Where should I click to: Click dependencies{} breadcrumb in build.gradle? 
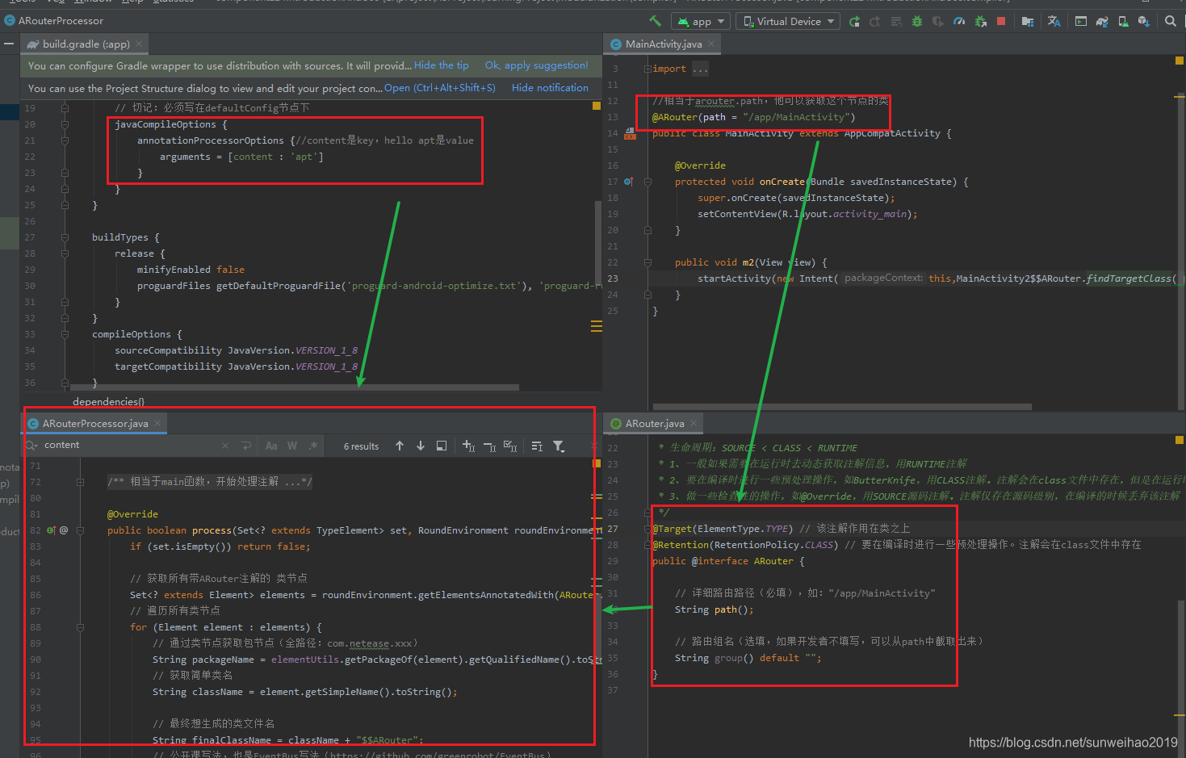tap(108, 401)
